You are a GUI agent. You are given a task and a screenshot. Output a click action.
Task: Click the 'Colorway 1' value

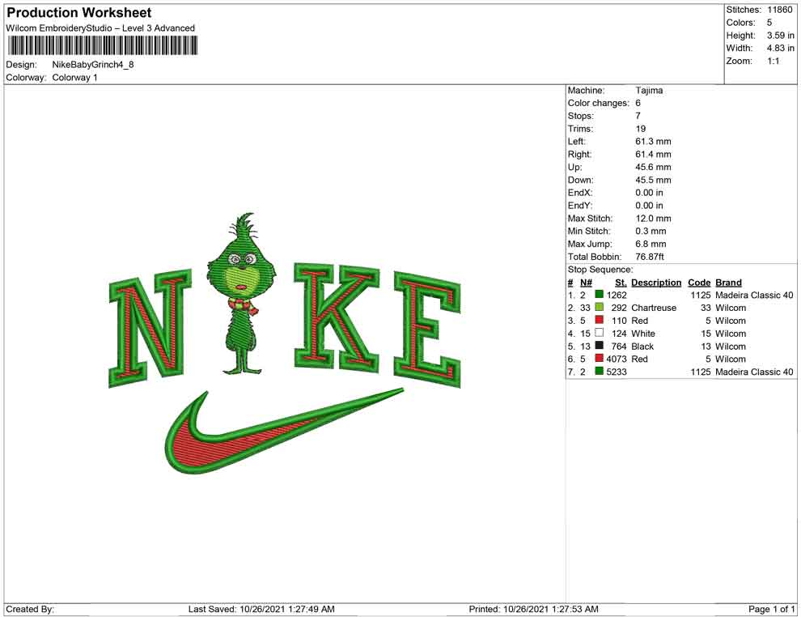[74, 78]
